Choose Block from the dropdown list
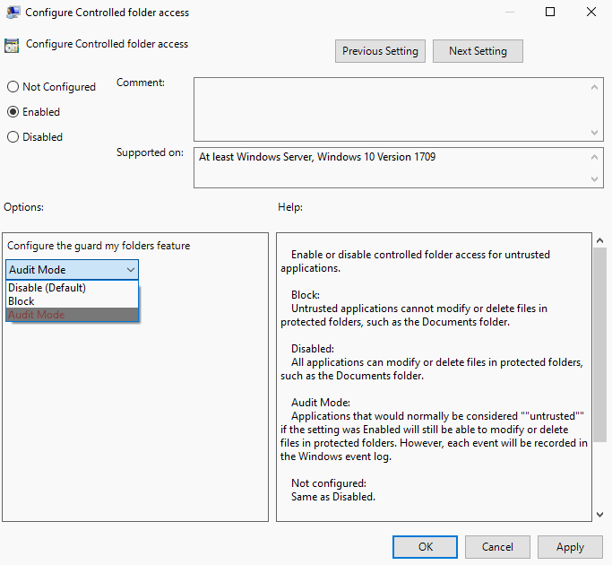The image size is (612, 565). point(73,300)
